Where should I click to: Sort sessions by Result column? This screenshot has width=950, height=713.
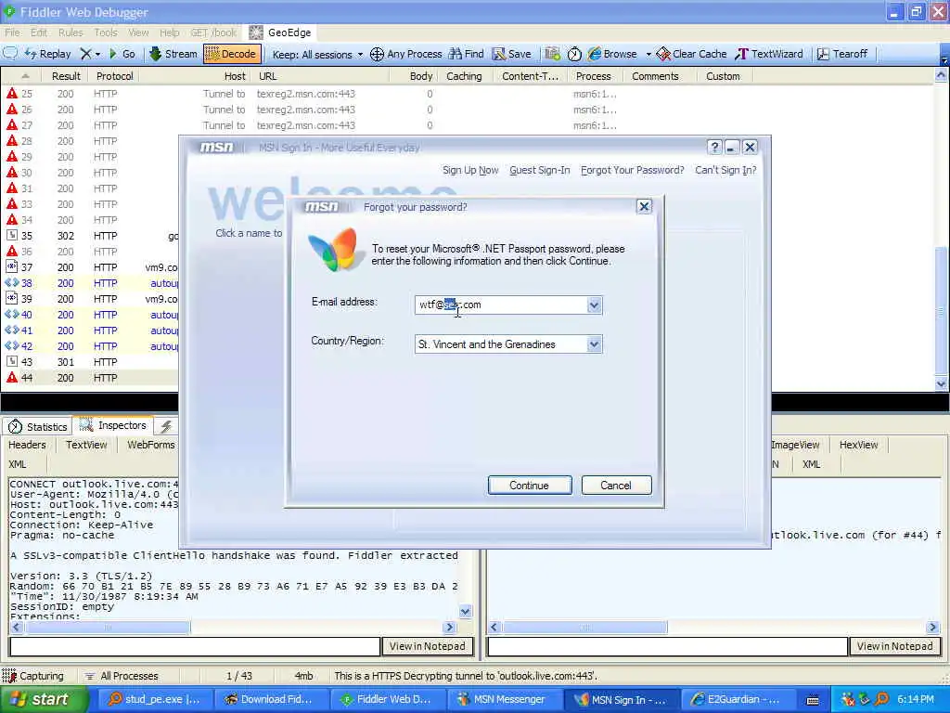click(66, 76)
